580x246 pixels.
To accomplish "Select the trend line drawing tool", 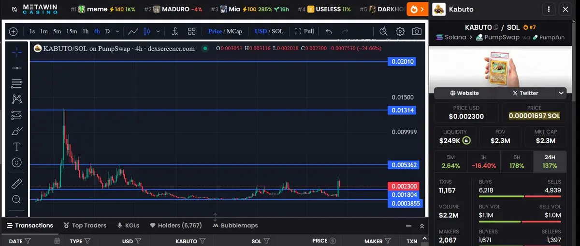I will coord(16,68).
